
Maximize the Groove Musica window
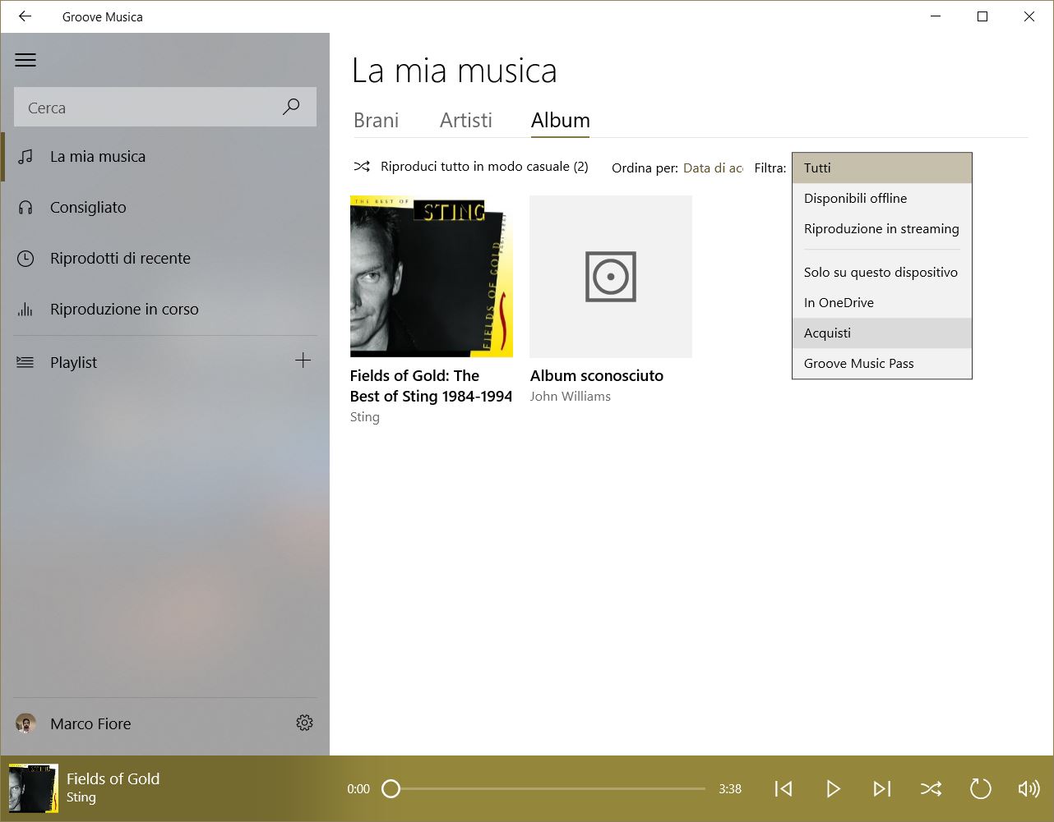point(982,16)
